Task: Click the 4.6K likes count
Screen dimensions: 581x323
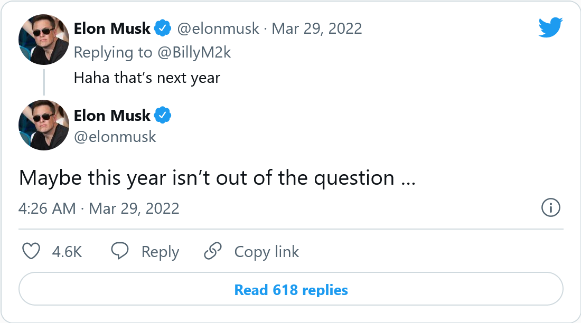Action: click(x=67, y=252)
